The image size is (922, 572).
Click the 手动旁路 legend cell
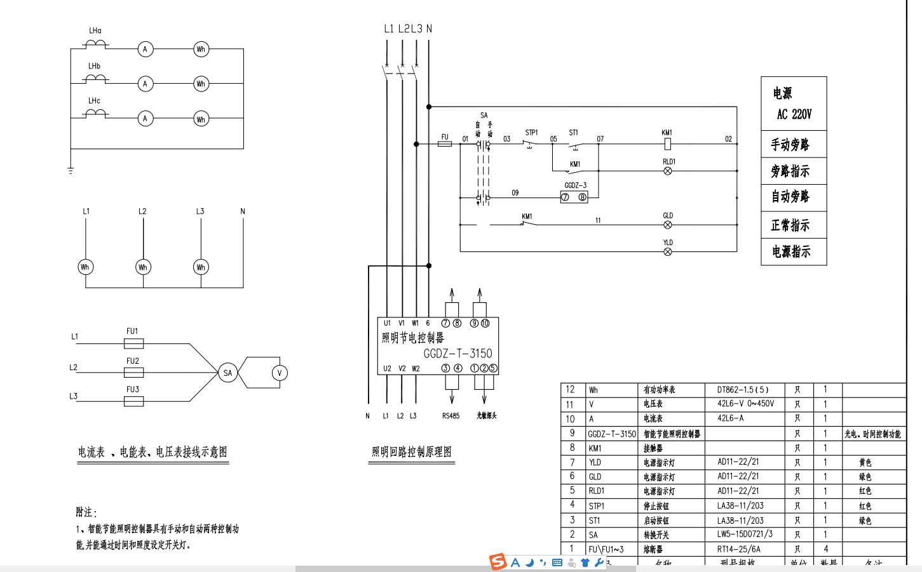(793, 145)
